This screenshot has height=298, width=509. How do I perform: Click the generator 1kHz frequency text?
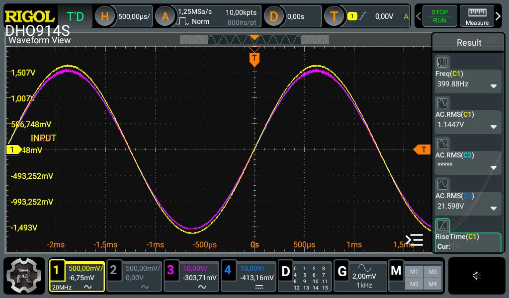(364, 285)
